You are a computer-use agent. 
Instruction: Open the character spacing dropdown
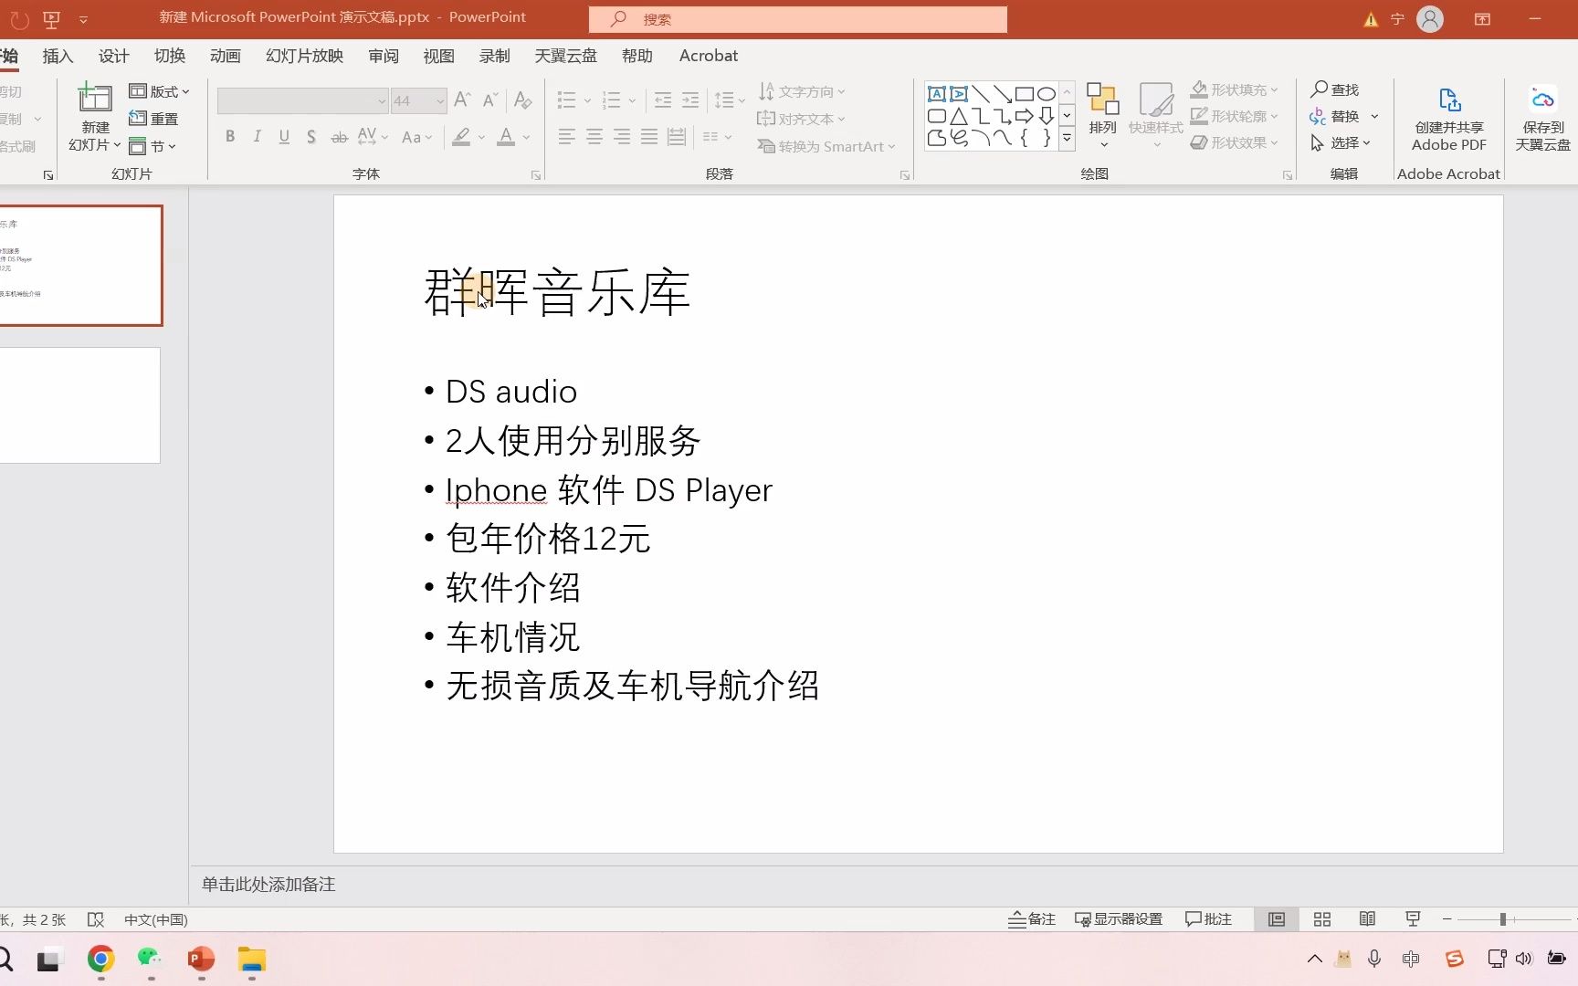pyautogui.click(x=373, y=137)
